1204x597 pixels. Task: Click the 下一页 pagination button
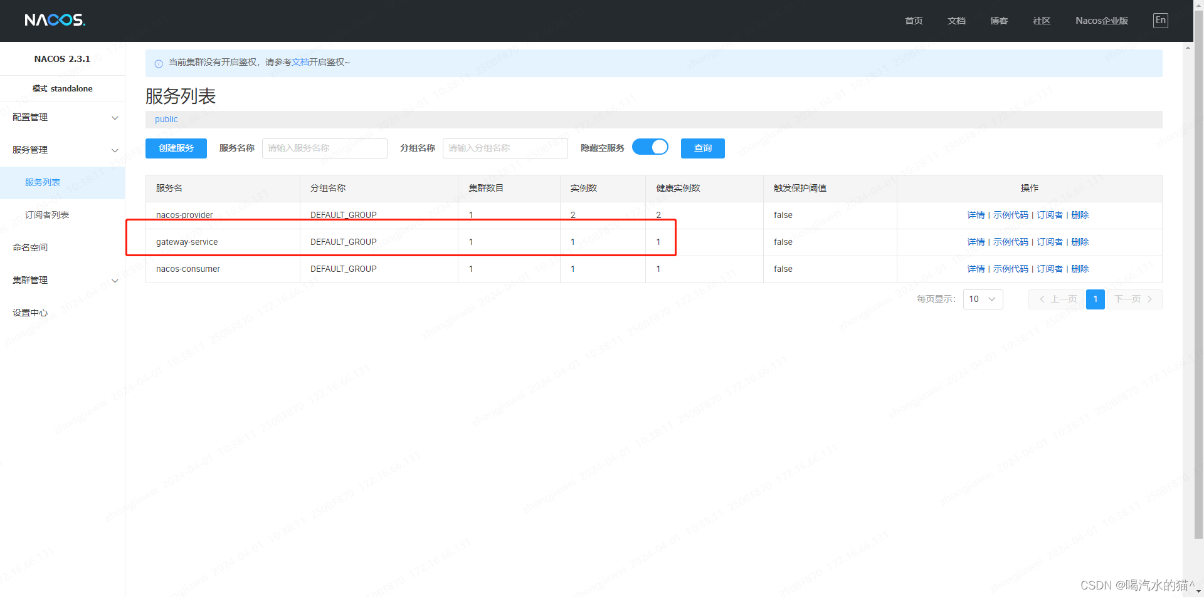coord(1134,299)
